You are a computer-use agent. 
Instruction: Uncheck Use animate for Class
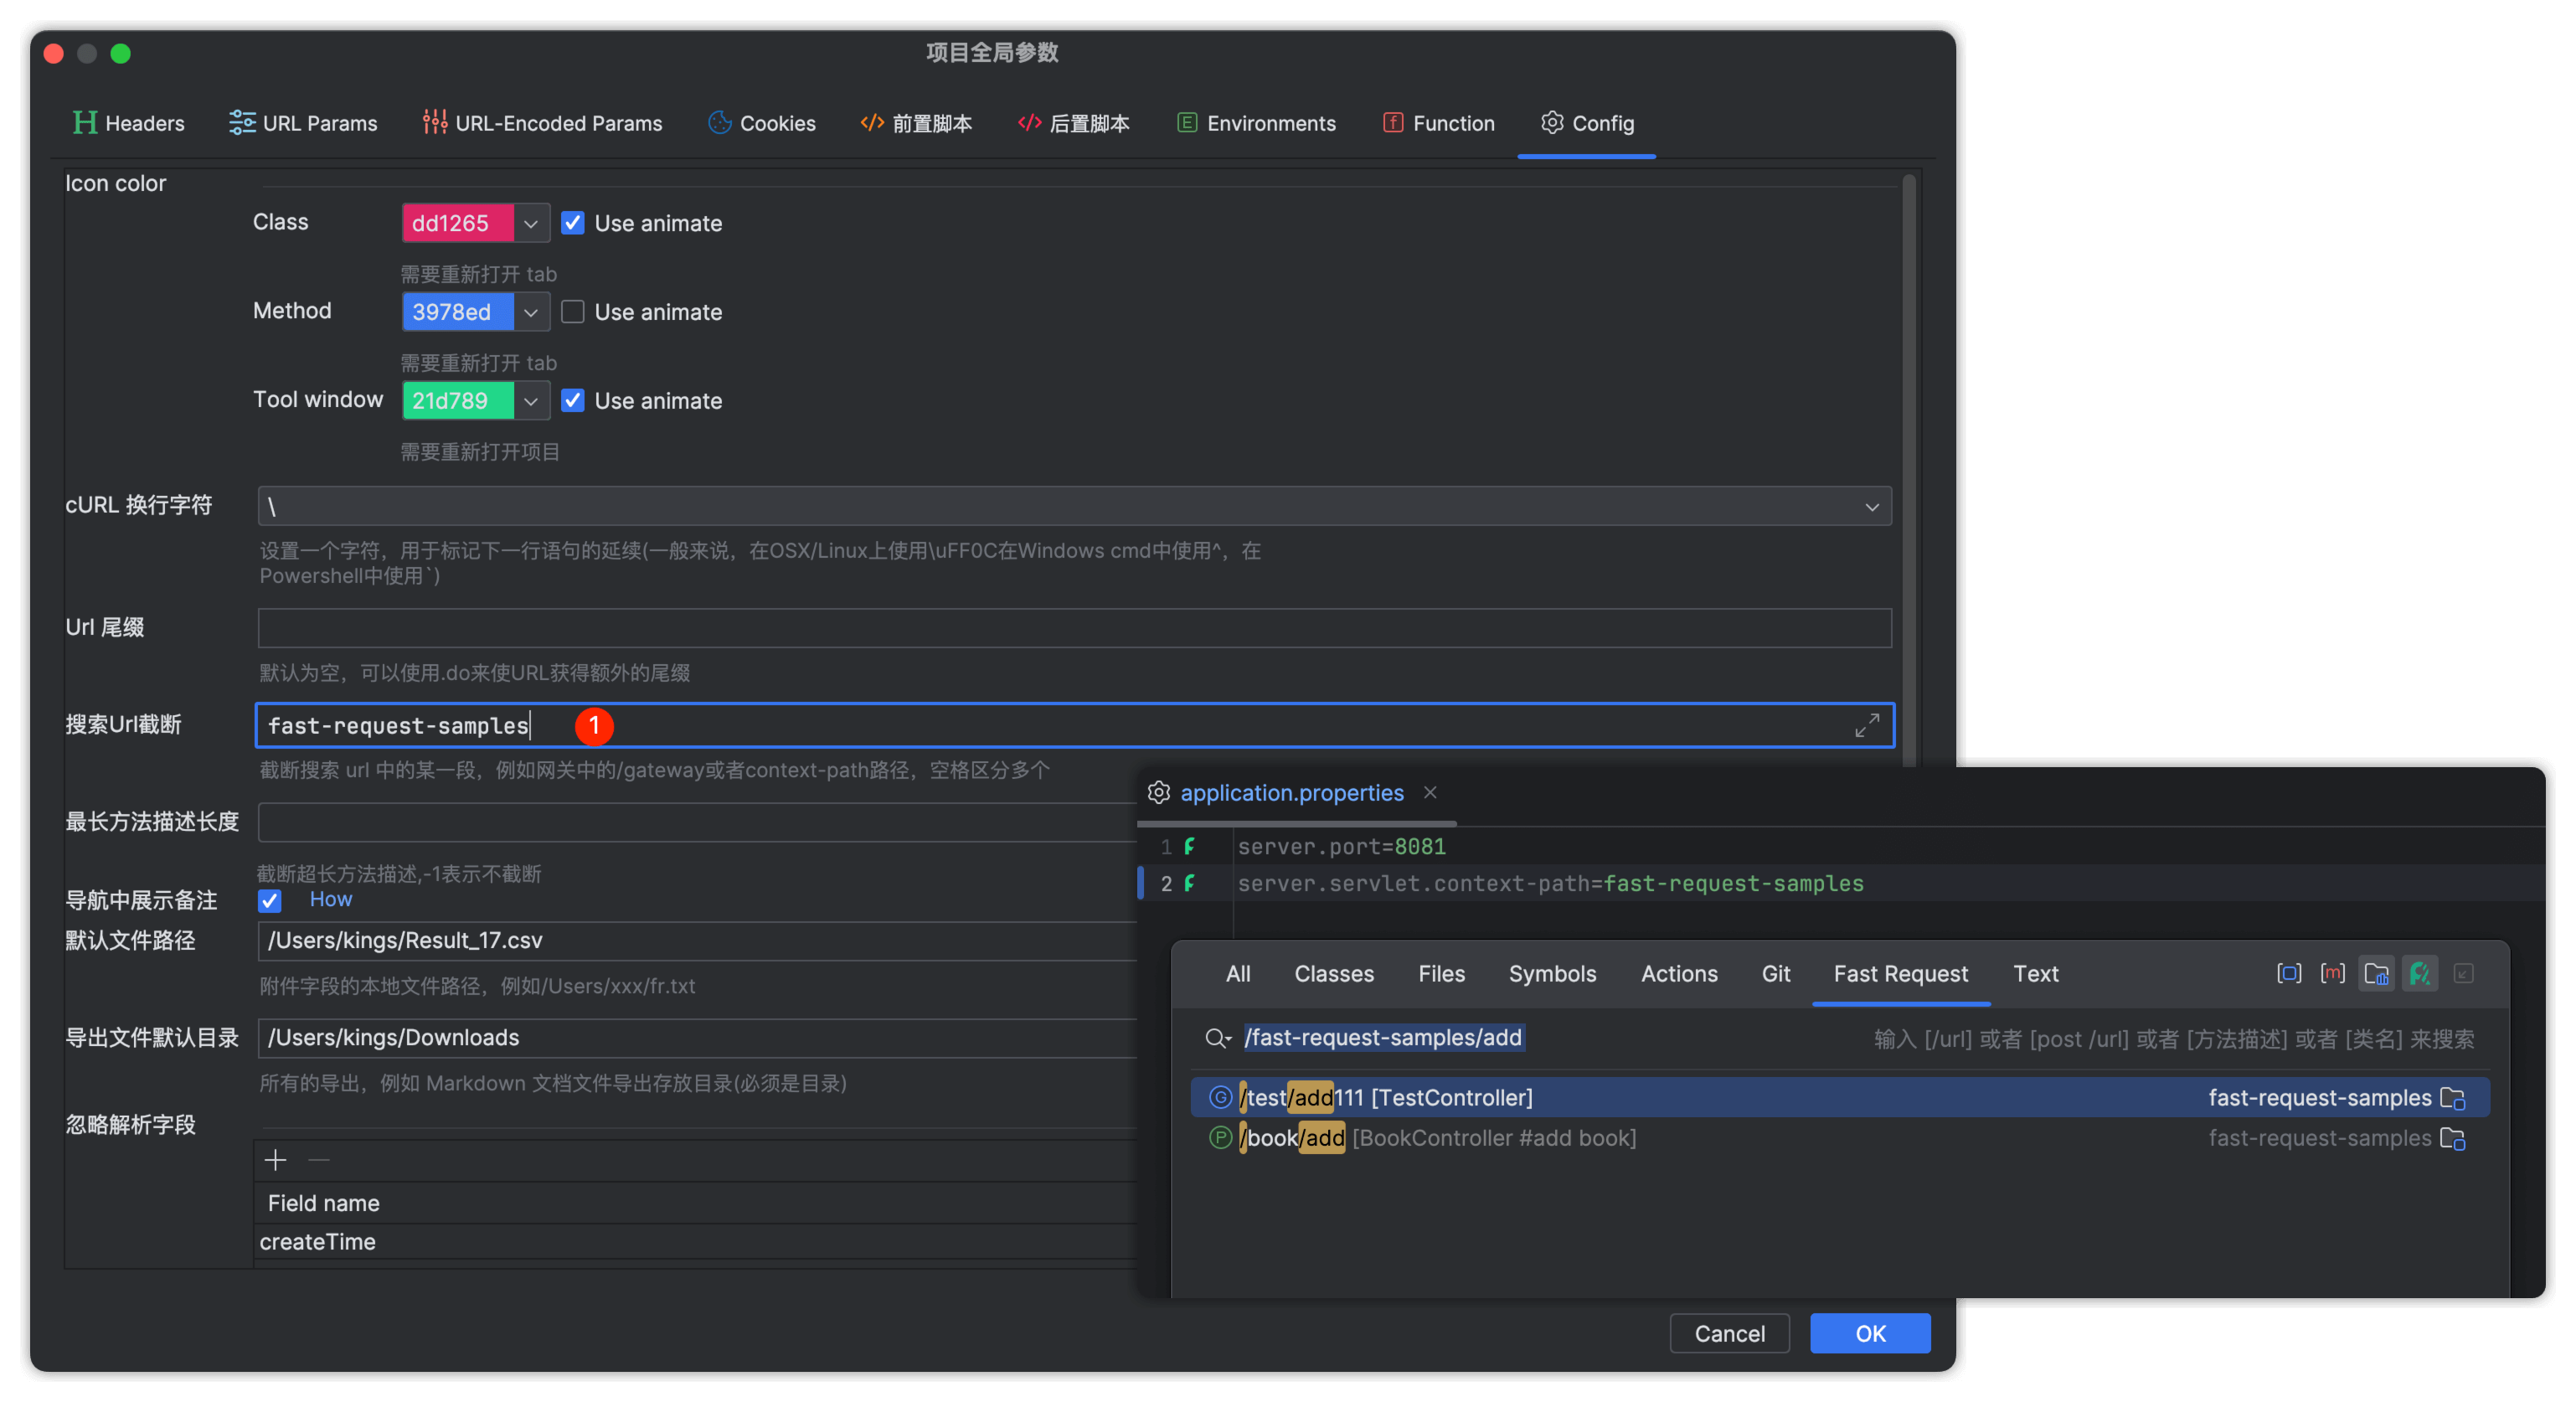pos(573,223)
